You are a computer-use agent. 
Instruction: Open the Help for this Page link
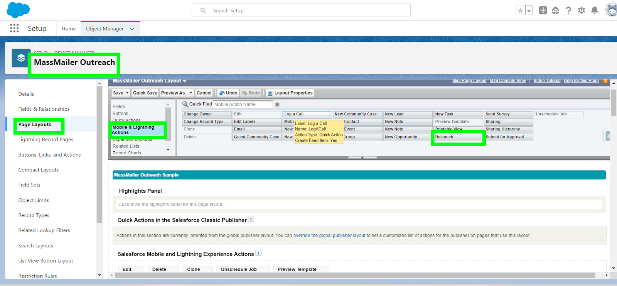coord(581,81)
